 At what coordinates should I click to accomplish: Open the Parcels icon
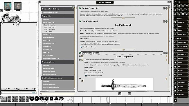click(175, 71)
